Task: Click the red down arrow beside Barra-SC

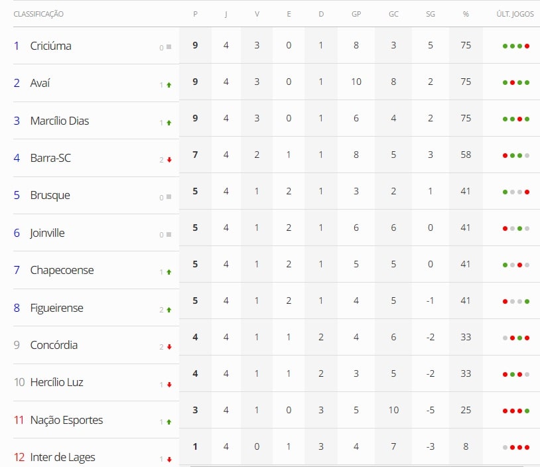Action: (x=169, y=160)
